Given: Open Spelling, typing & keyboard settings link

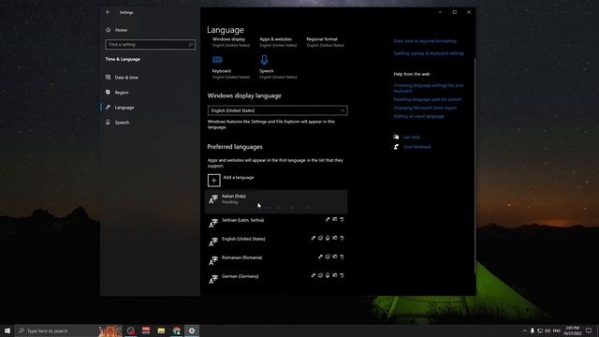Looking at the screenshot, I should [429, 53].
